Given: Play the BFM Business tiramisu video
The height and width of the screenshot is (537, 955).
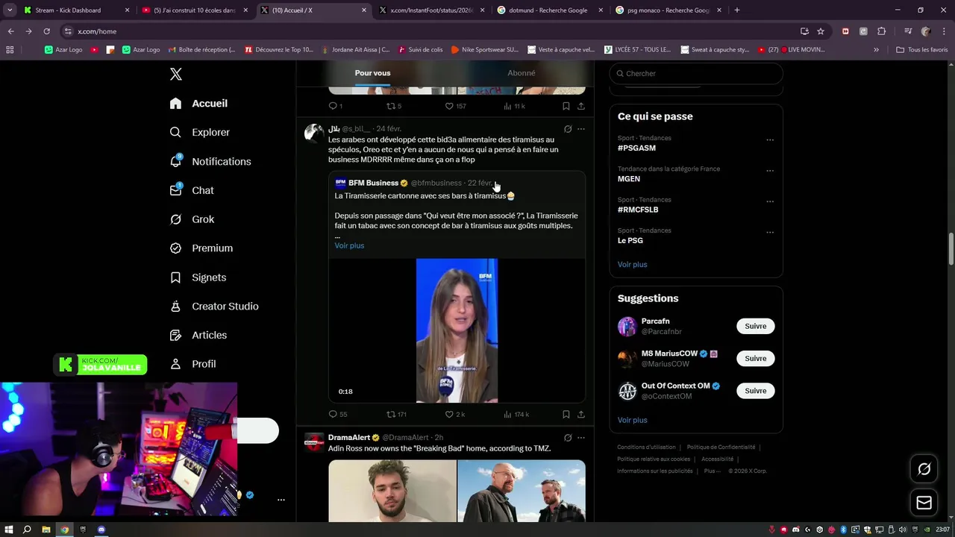Looking at the screenshot, I should (x=457, y=330).
